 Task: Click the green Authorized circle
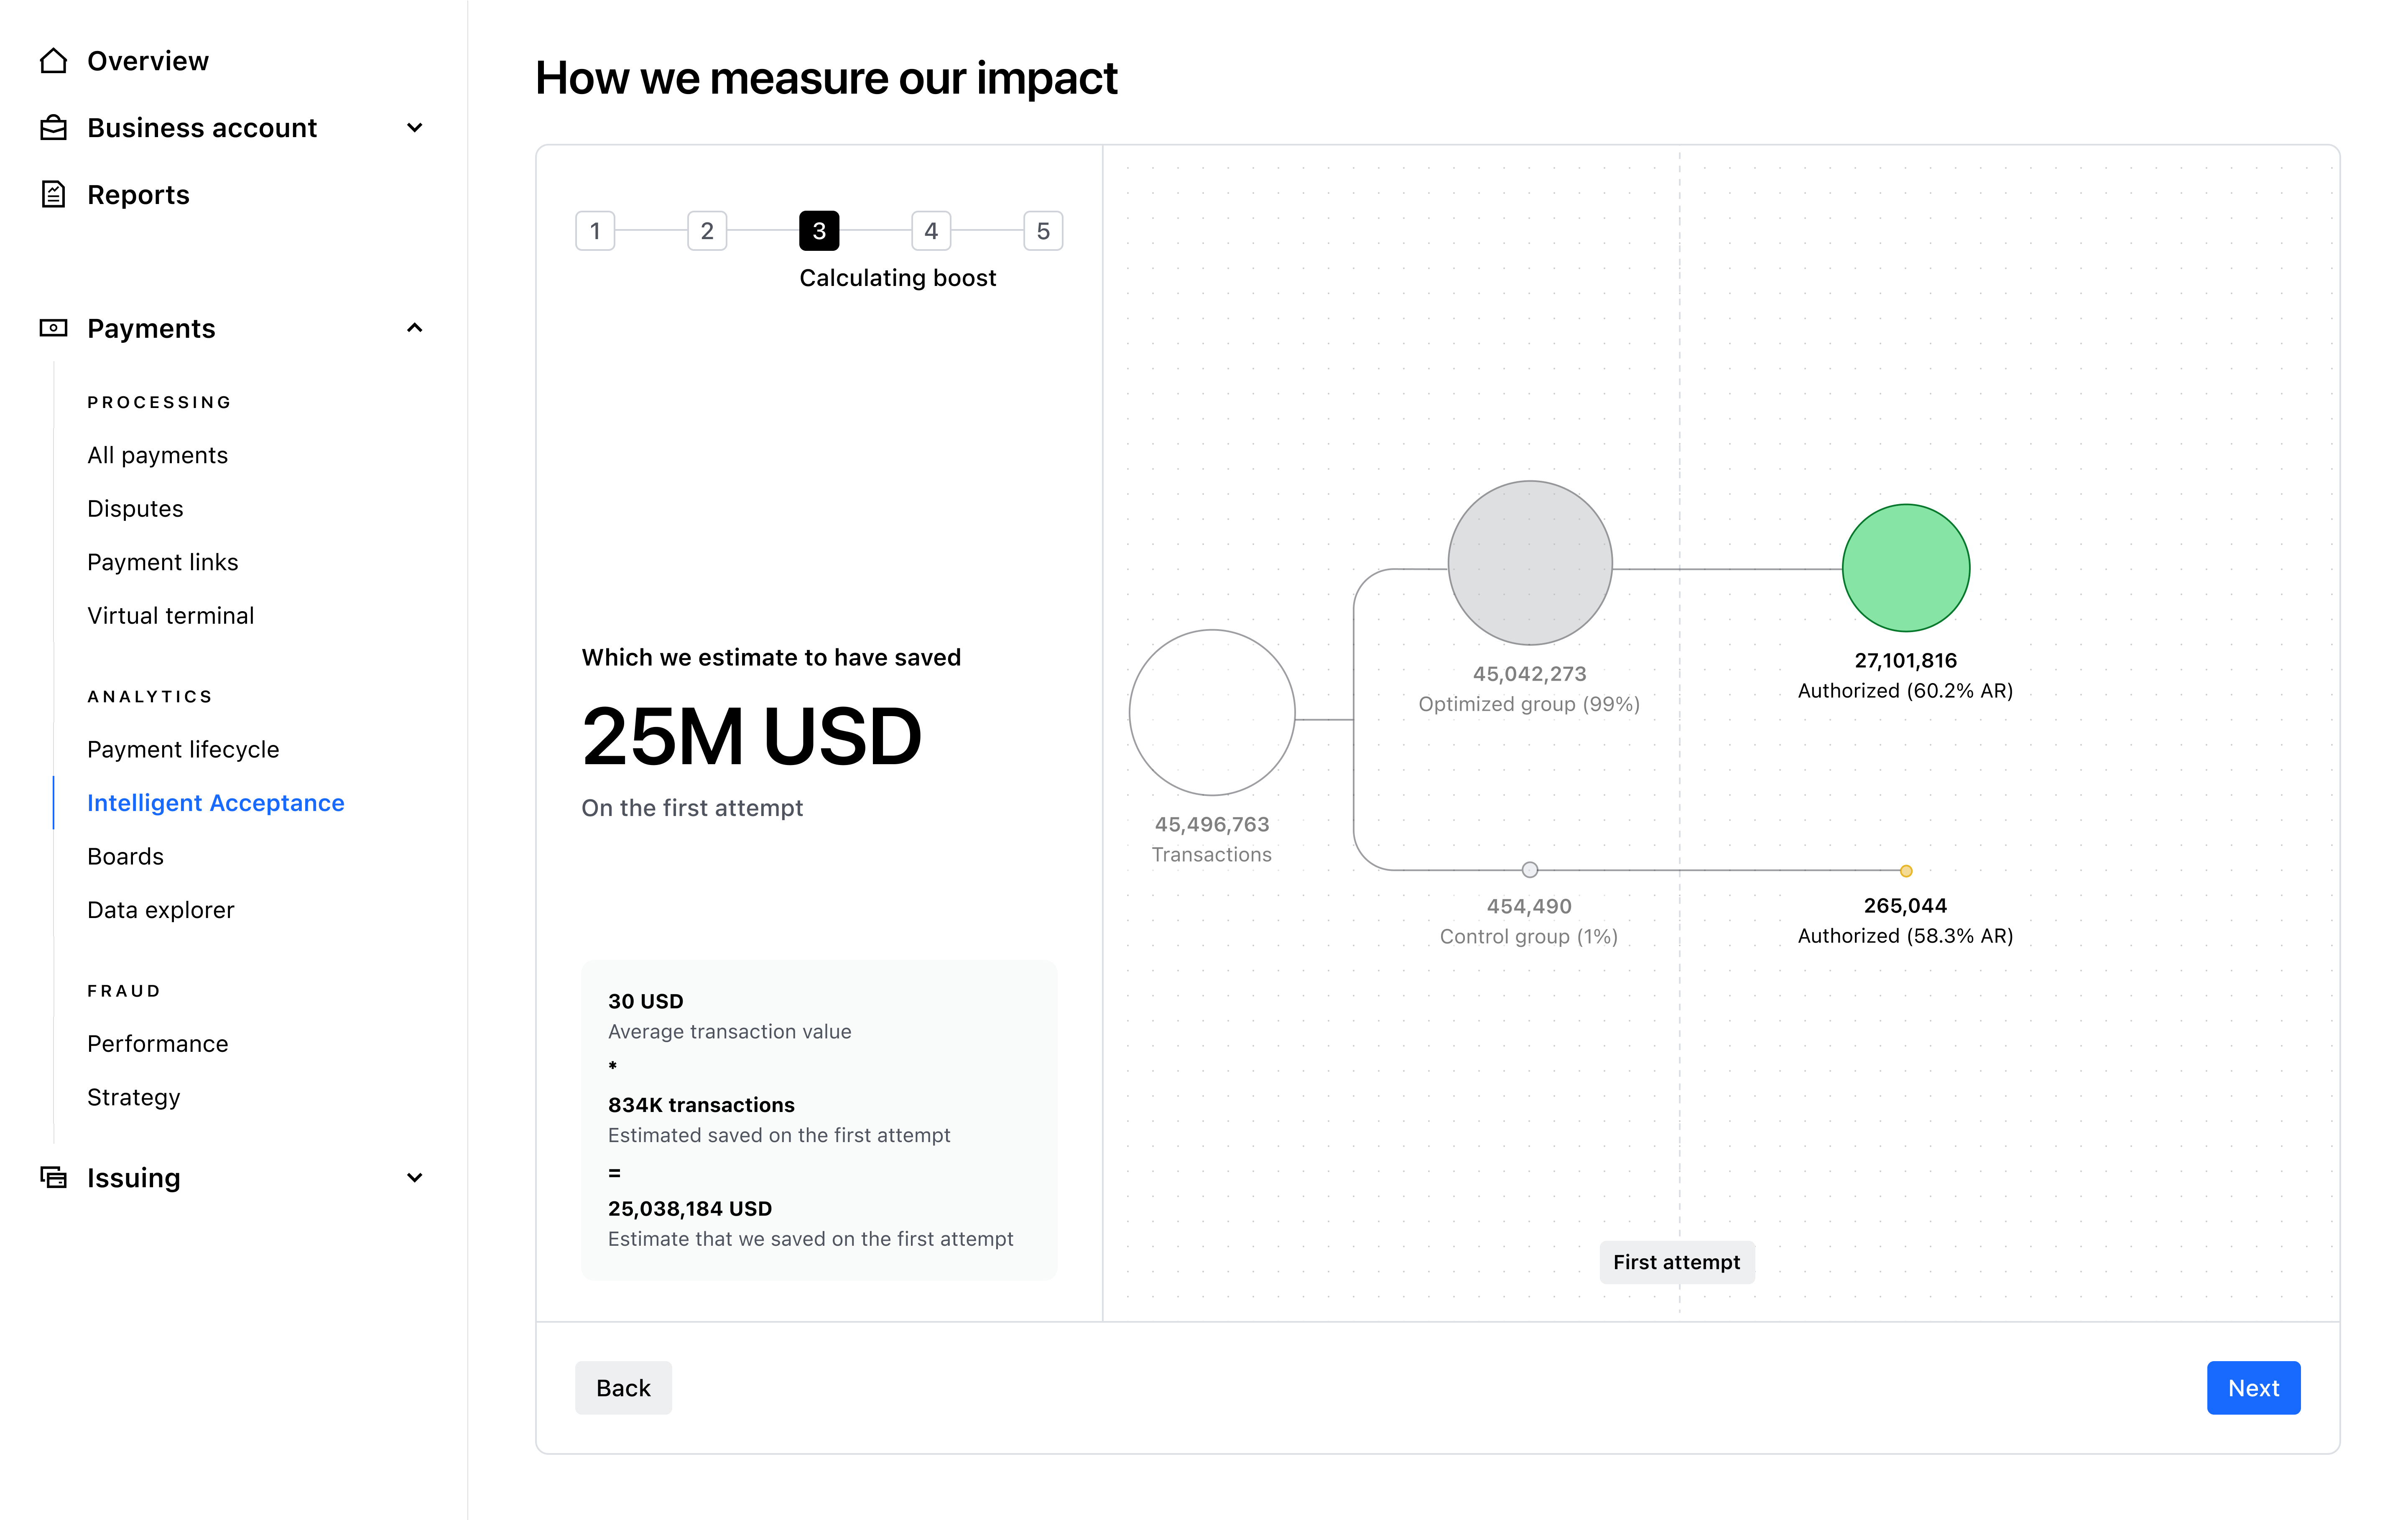pyautogui.click(x=1906, y=568)
